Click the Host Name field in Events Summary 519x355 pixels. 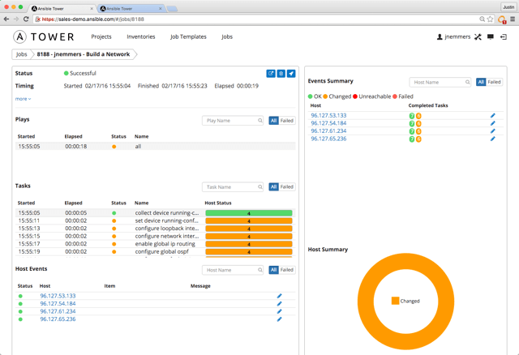point(440,82)
